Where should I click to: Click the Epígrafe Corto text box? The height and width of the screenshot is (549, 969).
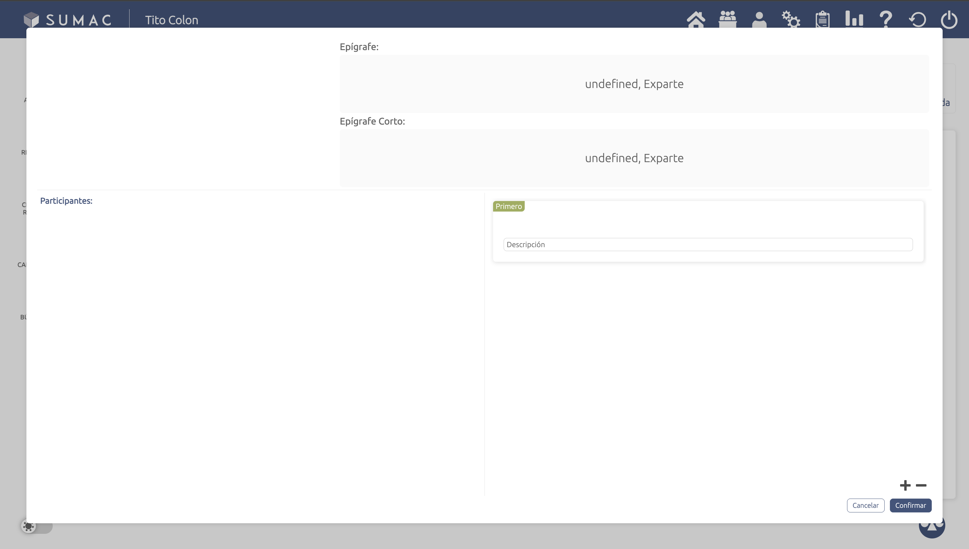[x=634, y=158]
